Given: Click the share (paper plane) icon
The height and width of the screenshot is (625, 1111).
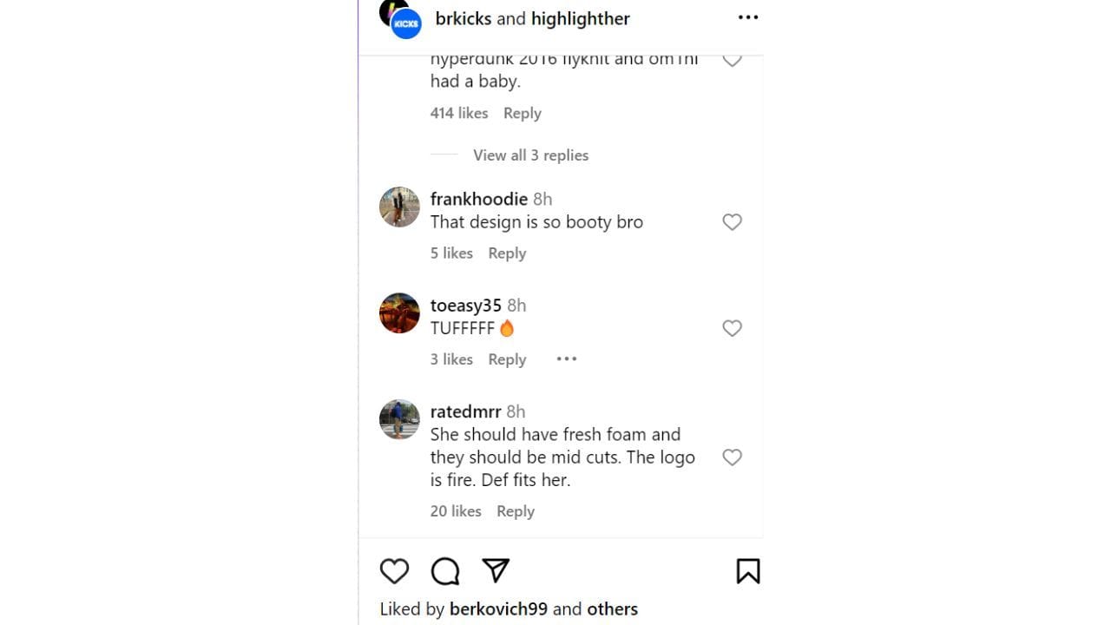Looking at the screenshot, I should point(494,570).
